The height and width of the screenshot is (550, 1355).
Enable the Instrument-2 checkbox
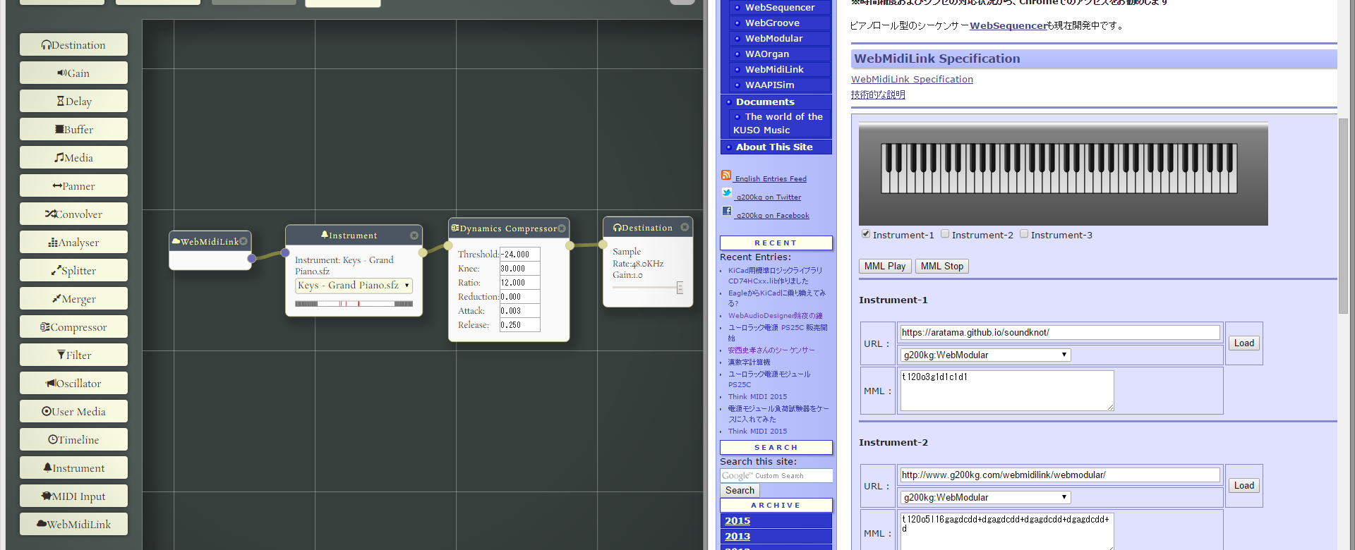[x=945, y=234]
